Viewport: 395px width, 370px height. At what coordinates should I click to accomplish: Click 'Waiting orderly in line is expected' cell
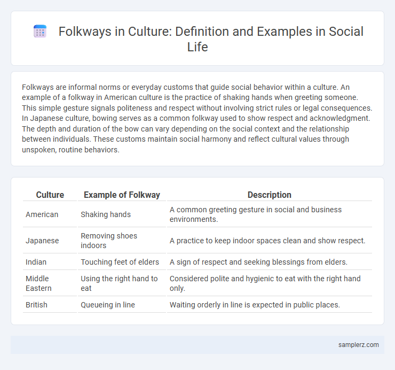coord(270,305)
